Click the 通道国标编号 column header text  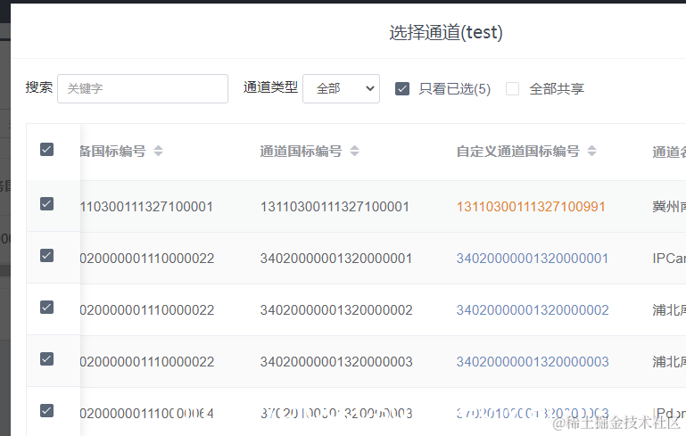click(301, 151)
